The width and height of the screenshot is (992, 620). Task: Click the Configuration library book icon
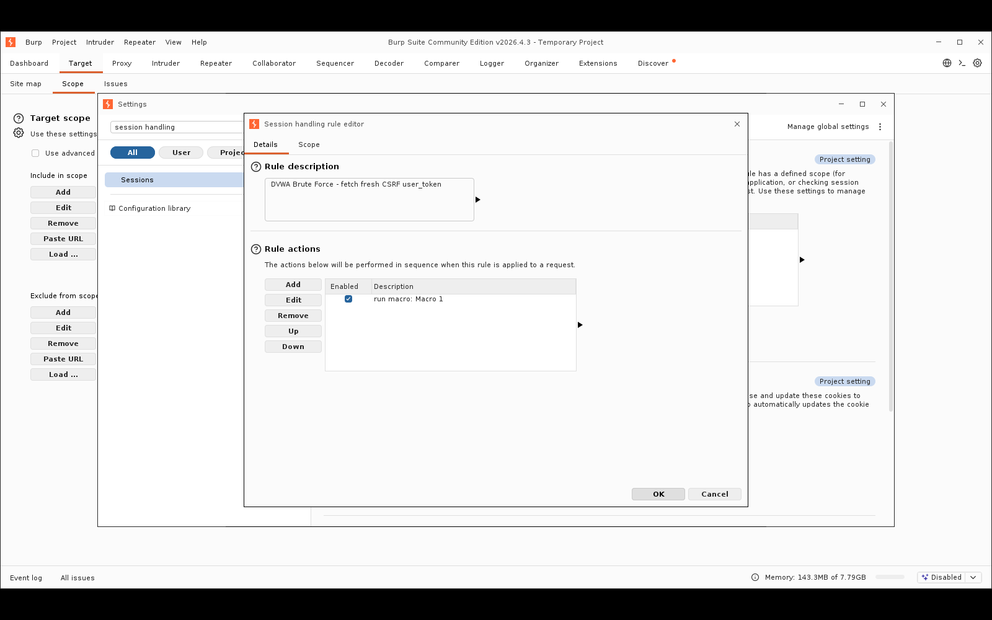[112, 208]
